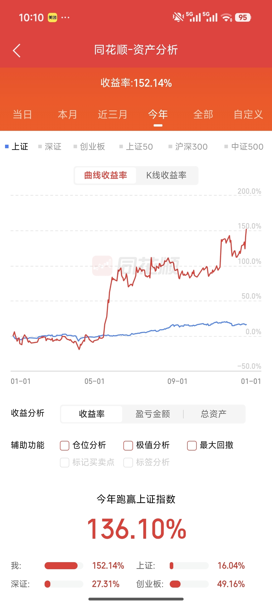Viewport: 272px width, 605px height.
Task: Open the 自定义 date range option
Action: click(248, 115)
